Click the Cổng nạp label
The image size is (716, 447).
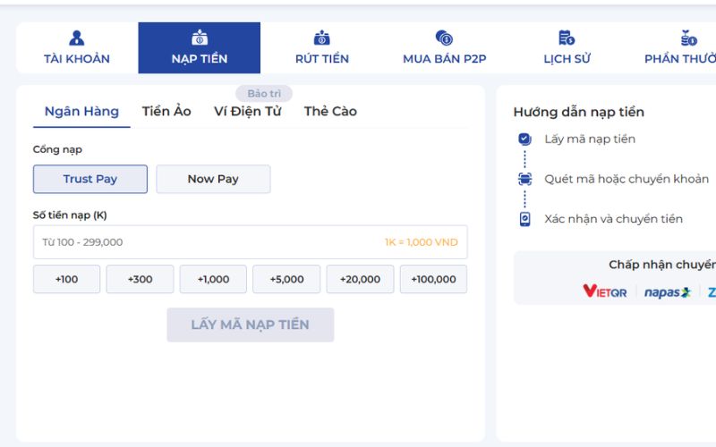pos(57,149)
